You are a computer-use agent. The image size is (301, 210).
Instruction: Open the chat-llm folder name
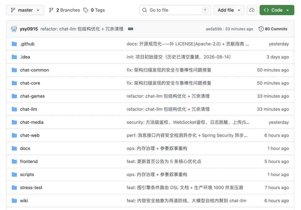(x=29, y=109)
